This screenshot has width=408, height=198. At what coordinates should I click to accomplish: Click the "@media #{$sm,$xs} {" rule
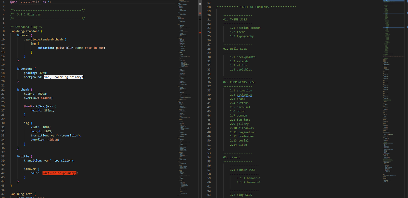click(x=40, y=106)
